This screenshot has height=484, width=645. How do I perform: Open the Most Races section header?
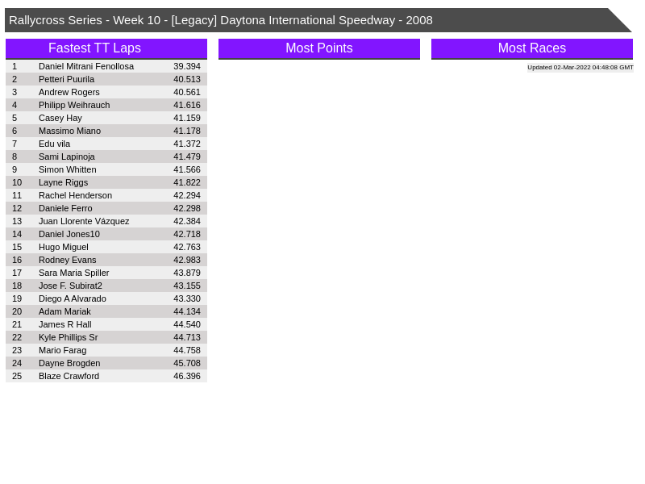coord(531,48)
